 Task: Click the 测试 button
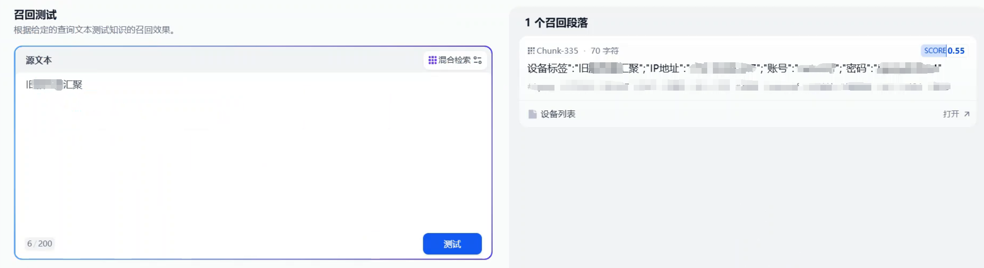tap(452, 244)
